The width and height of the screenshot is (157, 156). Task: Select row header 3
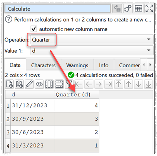pyautogui.click(x=8, y=132)
